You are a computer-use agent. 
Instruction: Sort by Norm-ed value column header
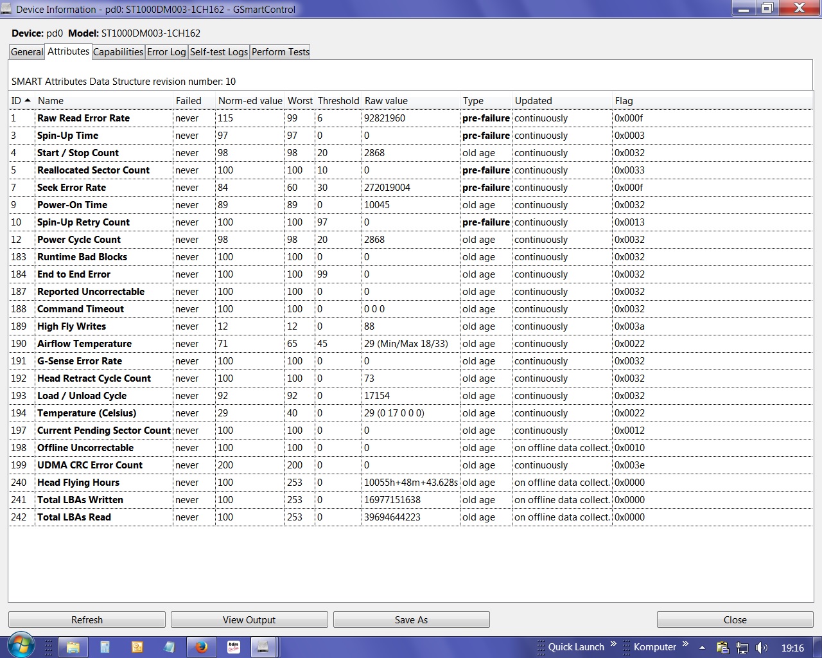pos(250,100)
